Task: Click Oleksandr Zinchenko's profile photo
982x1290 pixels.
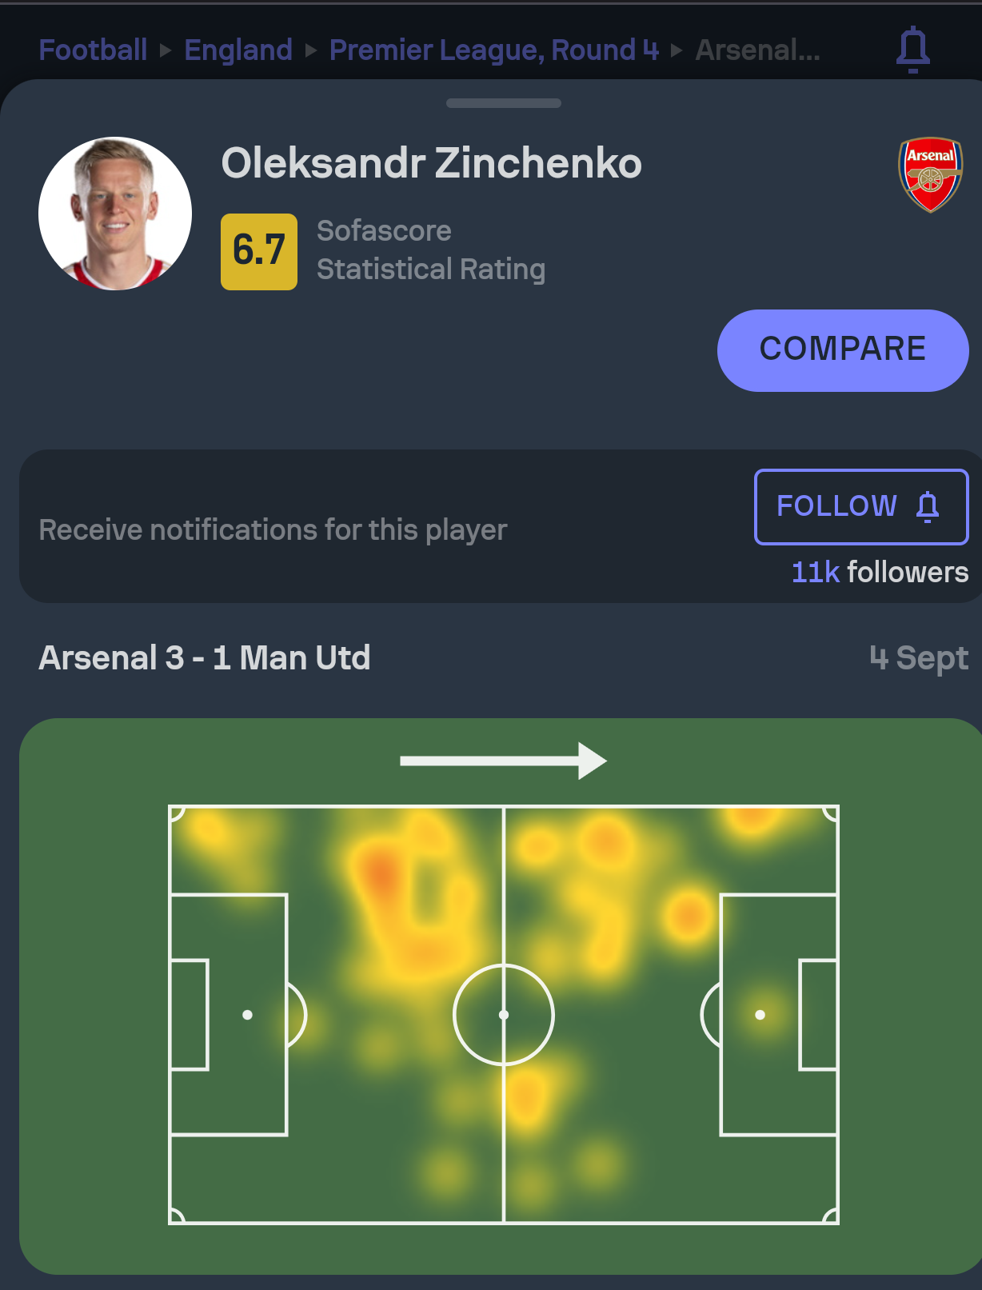Action: point(115,214)
